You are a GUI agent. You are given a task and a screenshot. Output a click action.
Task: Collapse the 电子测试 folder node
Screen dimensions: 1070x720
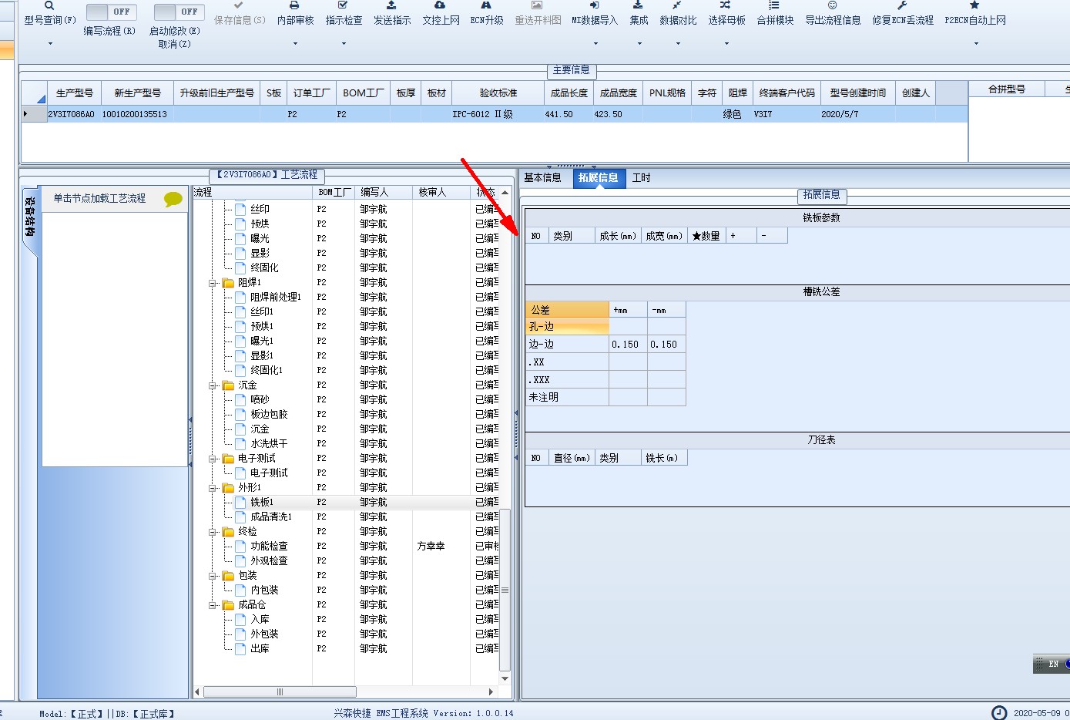213,459
